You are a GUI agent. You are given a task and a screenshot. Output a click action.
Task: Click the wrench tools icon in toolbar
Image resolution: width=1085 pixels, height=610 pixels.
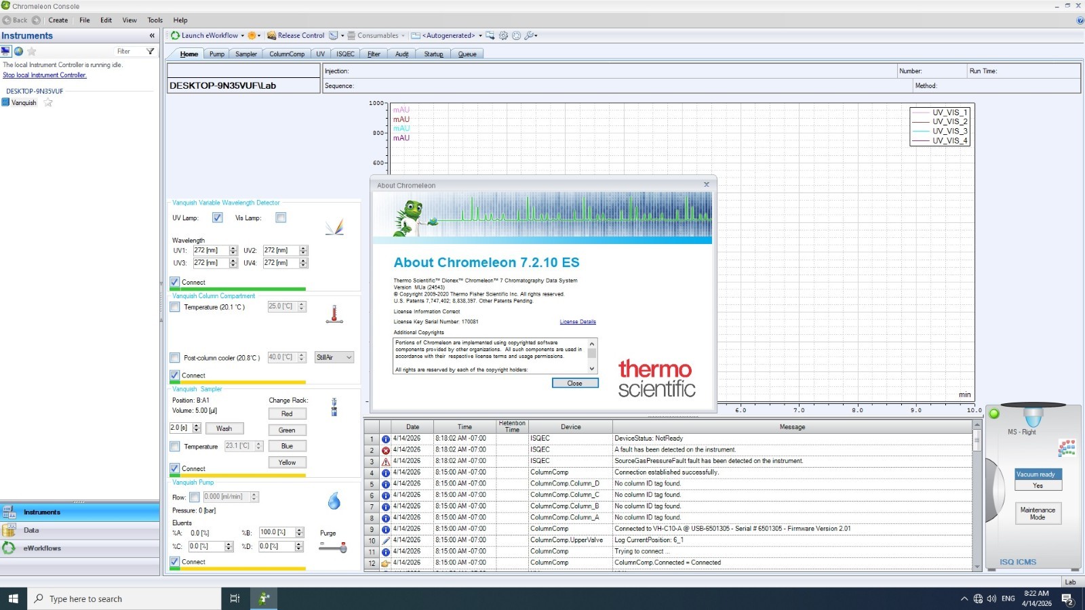(530, 36)
